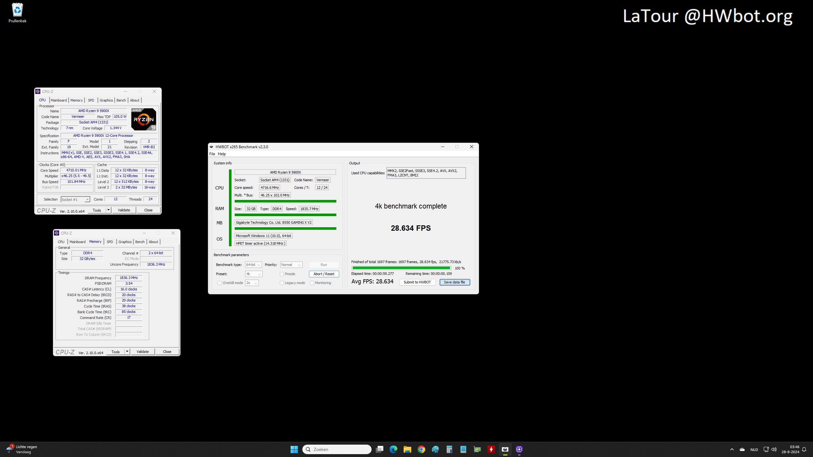Image resolution: width=813 pixels, height=457 pixels.
Task: Open the clock showing 03:46
Action: [x=790, y=449]
